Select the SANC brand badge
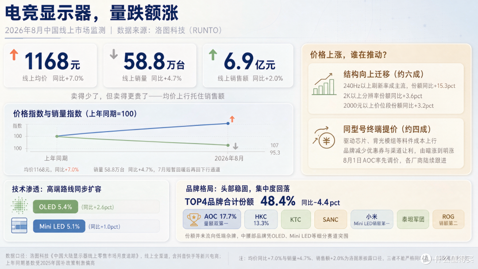Screen dimensions: 478x269 331,220
